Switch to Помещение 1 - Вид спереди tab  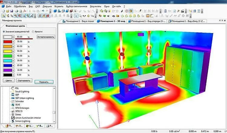(147, 21)
